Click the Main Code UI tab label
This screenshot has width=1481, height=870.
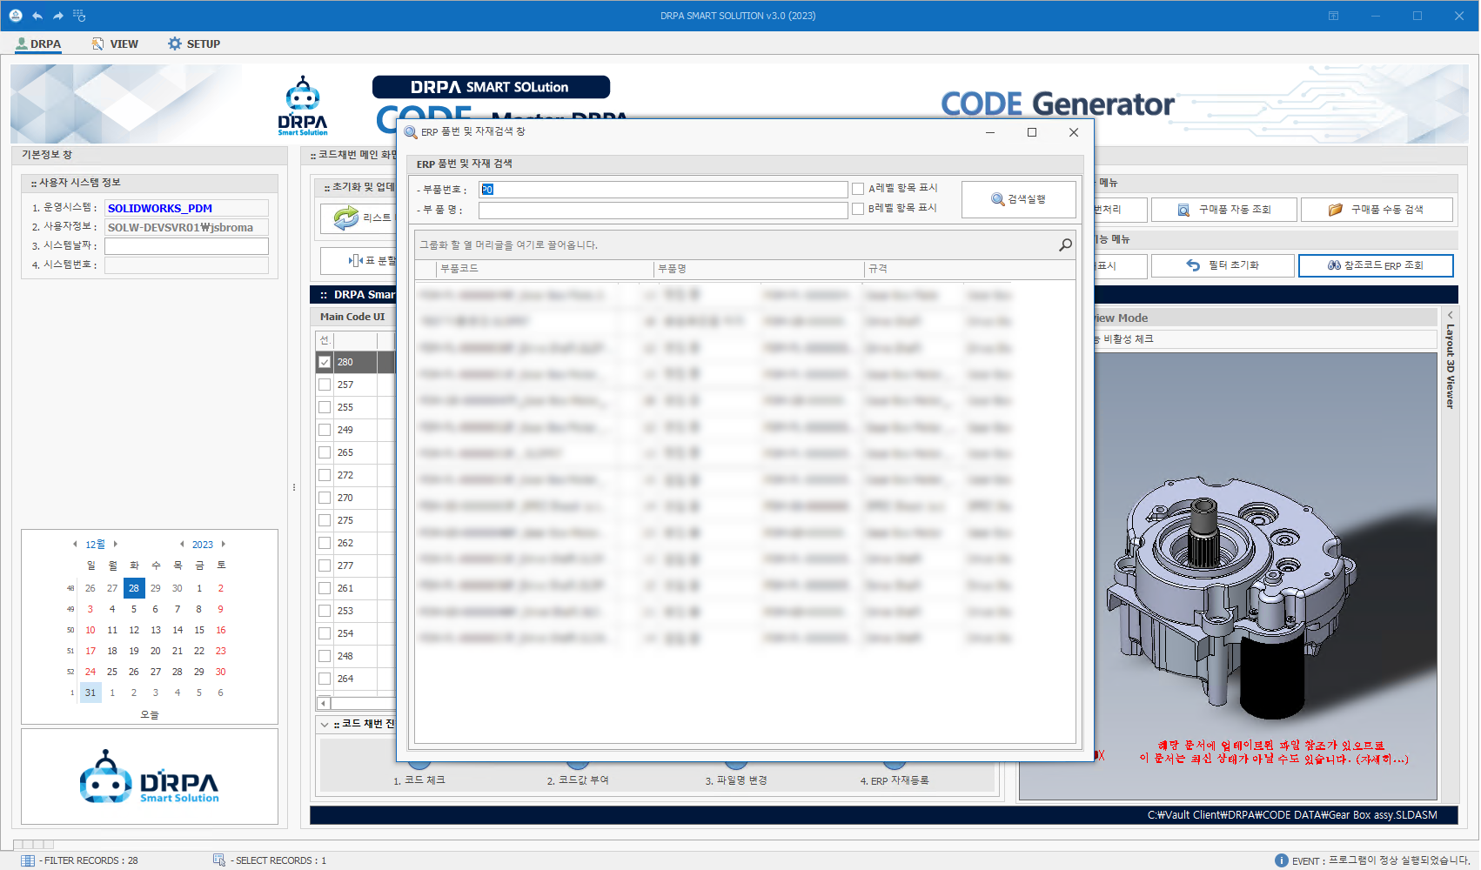352,317
